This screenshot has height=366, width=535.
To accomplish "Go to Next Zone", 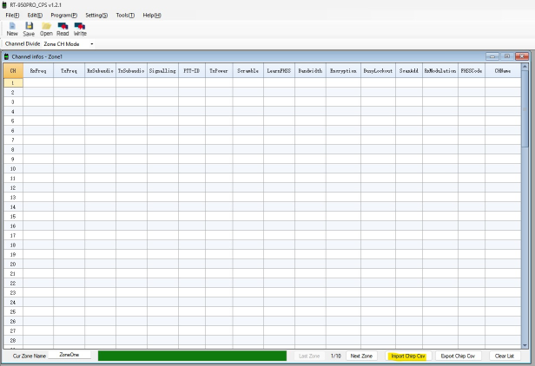I will click(x=361, y=356).
